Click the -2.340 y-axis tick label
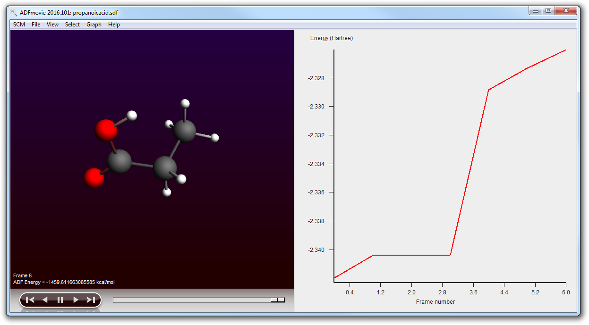This screenshot has height=325, width=589. (x=317, y=250)
